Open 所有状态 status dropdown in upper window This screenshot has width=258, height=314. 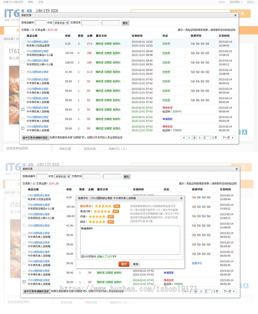click(61, 23)
